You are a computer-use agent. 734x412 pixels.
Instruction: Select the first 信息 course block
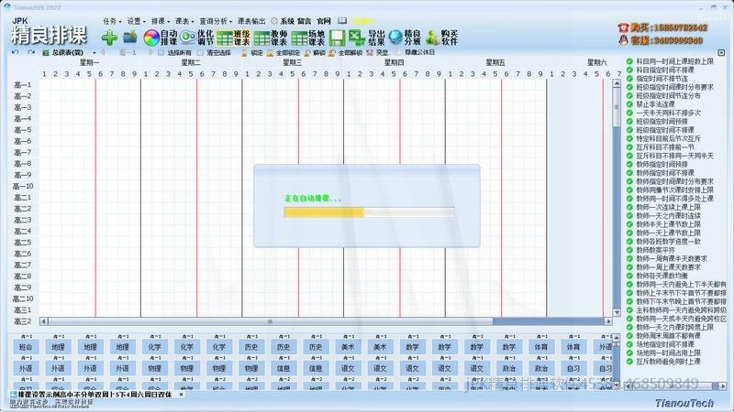(x=284, y=369)
